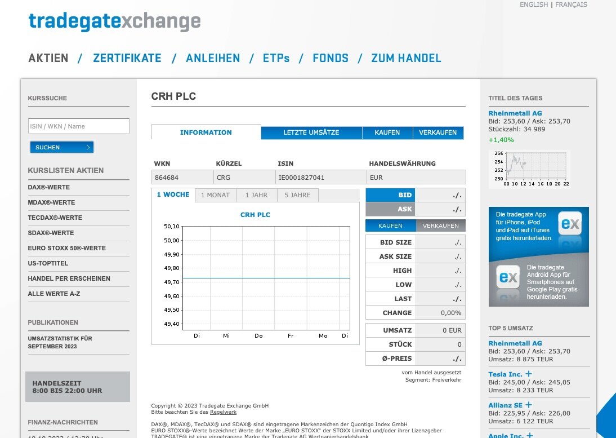Tap the Android app ex icon
Viewport: 616px width, 438px height.
click(508, 277)
